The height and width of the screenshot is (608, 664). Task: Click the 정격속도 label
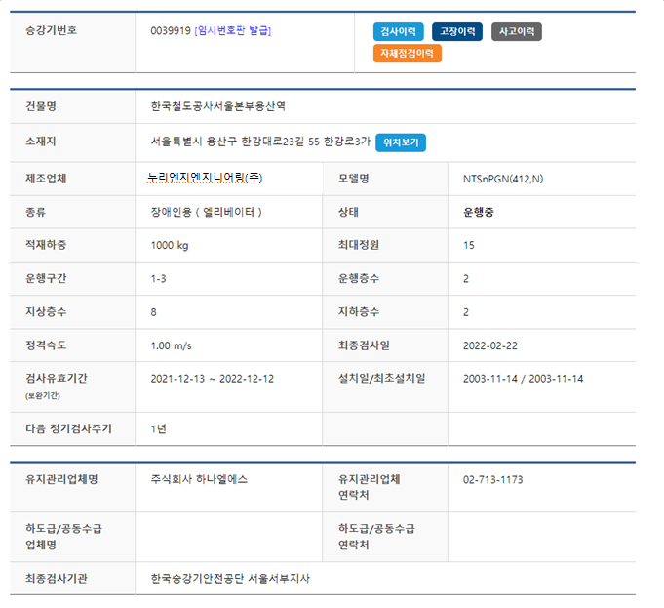[x=46, y=345]
